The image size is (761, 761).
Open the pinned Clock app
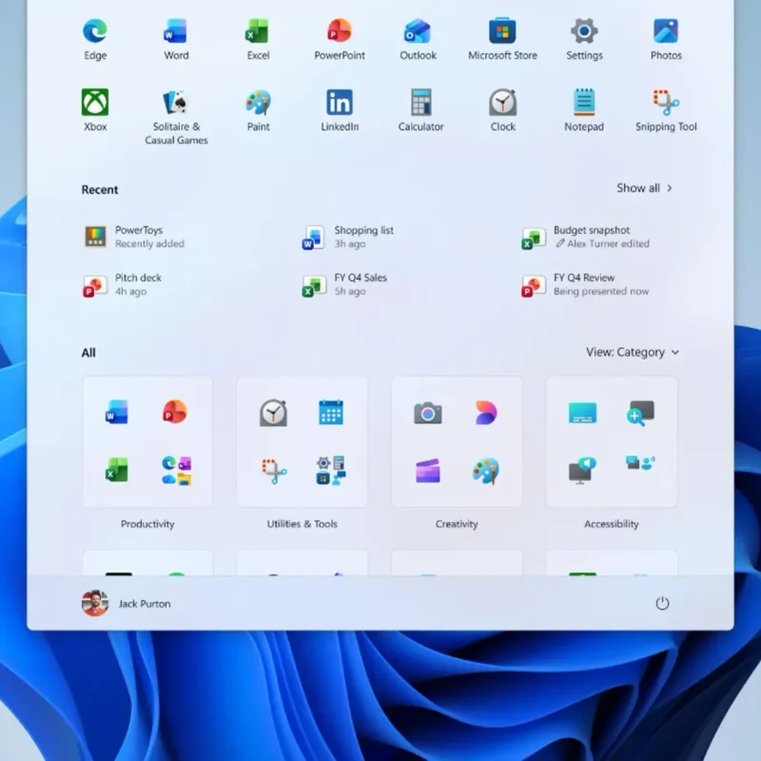click(x=502, y=110)
